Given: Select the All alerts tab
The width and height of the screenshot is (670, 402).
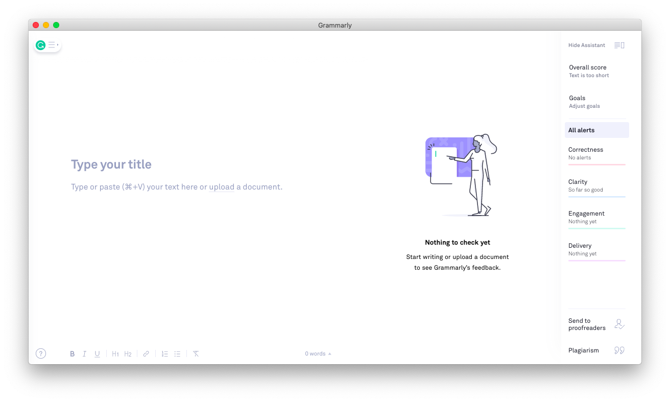Looking at the screenshot, I should [x=597, y=130].
